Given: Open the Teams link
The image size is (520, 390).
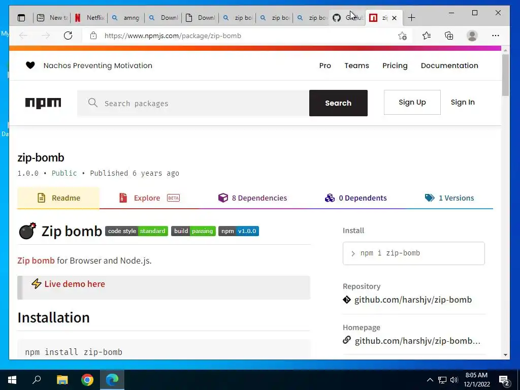Looking at the screenshot, I should click(356, 66).
